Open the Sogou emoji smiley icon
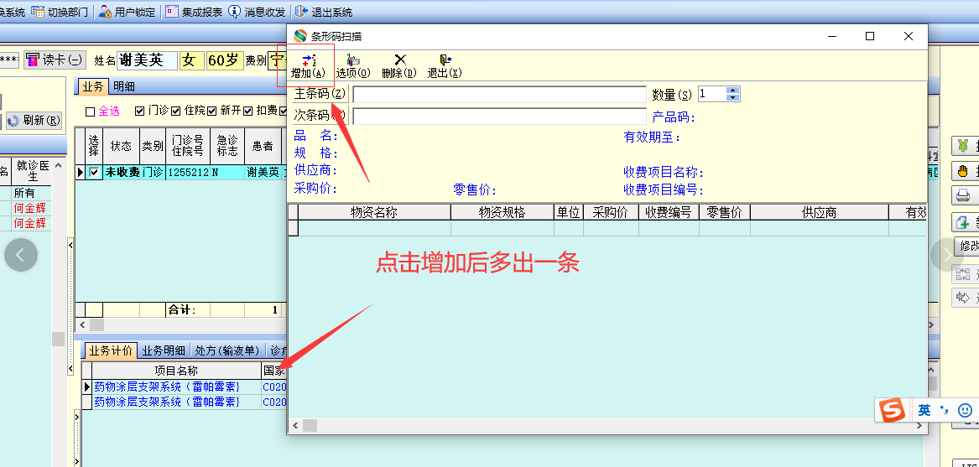The height and width of the screenshot is (467, 979). [x=966, y=410]
